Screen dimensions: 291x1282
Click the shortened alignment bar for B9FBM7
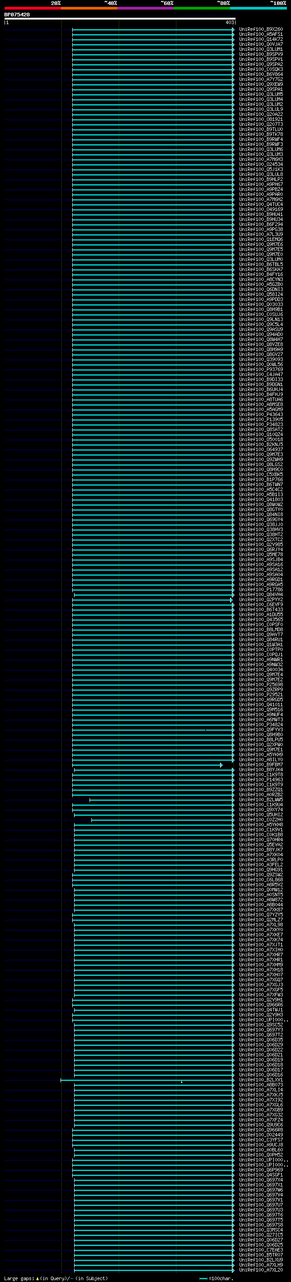click(x=147, y=765)
